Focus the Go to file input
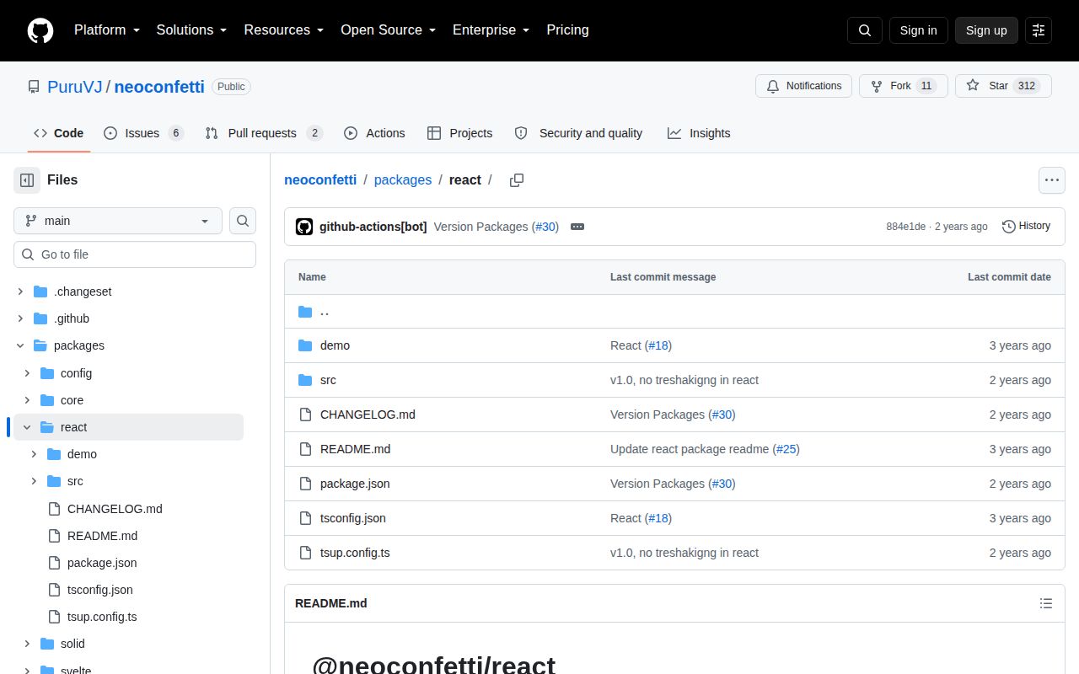This screenshot has width=1079, height=674. coord(135,254)
